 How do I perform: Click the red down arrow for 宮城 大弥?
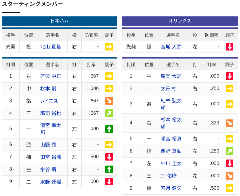click(x=230, y=46)
